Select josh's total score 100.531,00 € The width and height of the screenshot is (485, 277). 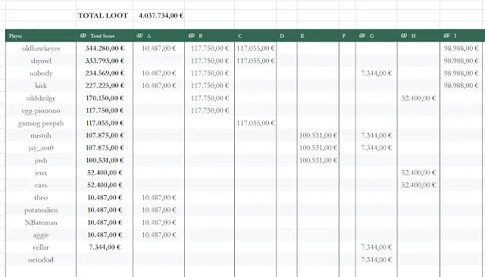tap(105, 160)
